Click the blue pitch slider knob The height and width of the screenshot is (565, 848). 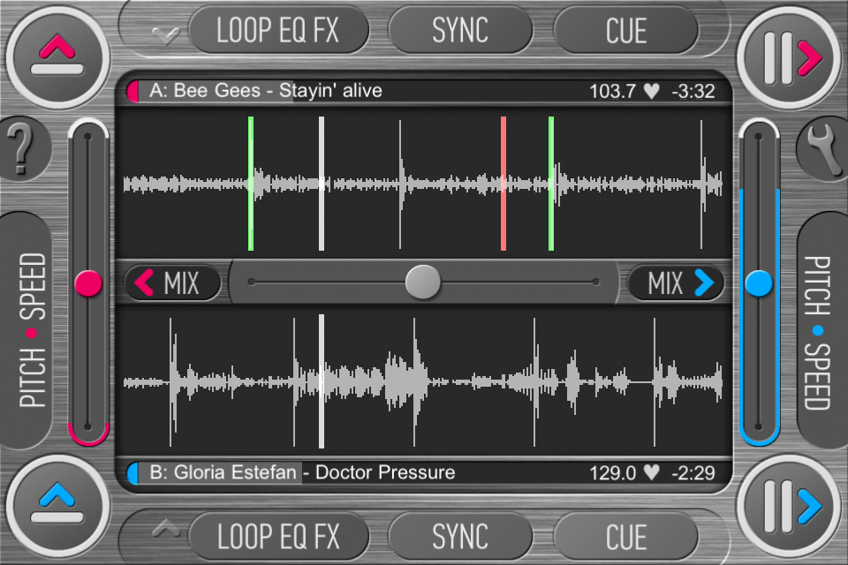759,283
